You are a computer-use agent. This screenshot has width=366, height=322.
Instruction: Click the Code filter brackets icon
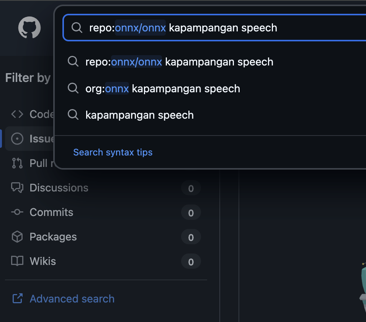point(17,114)
